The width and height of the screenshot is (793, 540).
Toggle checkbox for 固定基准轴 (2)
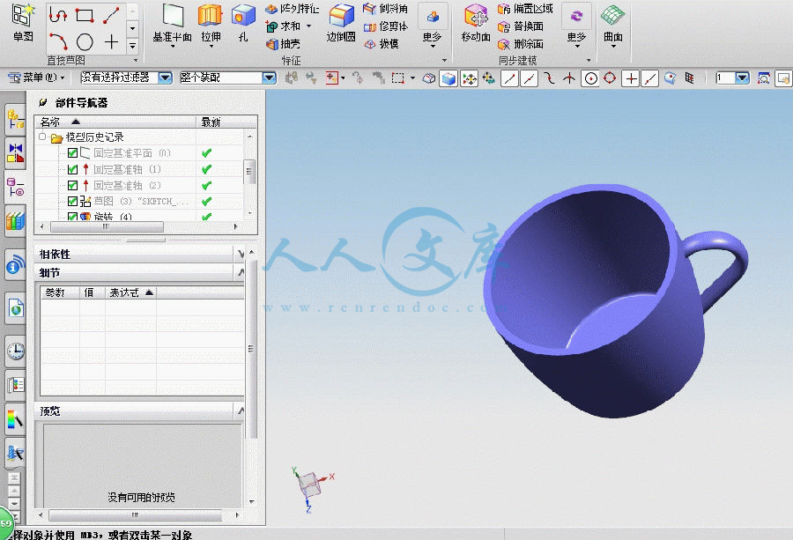(x=72, y=185)
